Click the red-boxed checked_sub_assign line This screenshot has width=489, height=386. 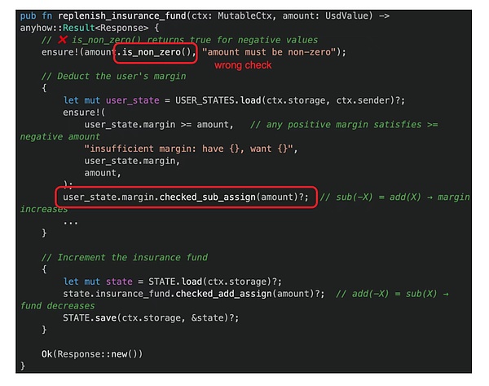[185, 197]
